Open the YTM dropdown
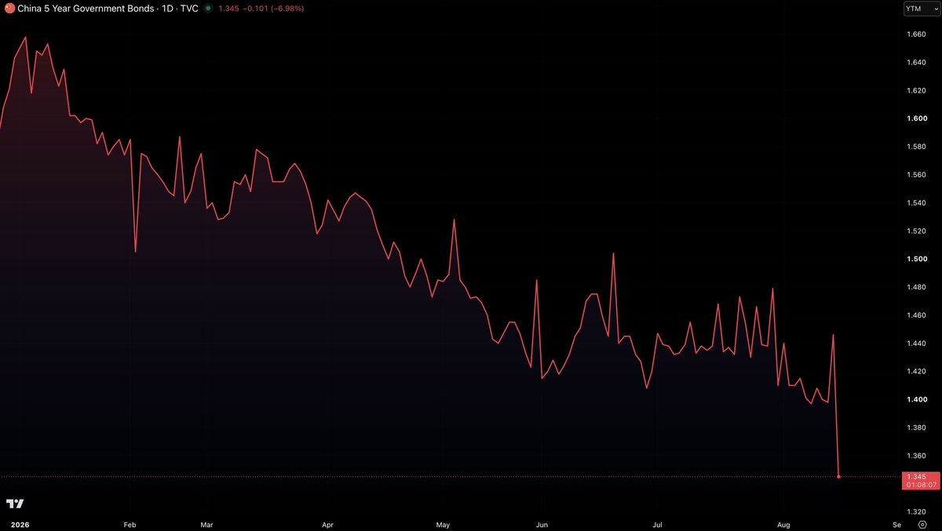Image resolution: width=942 pixels, height=531 pixels. click(921, 9)
